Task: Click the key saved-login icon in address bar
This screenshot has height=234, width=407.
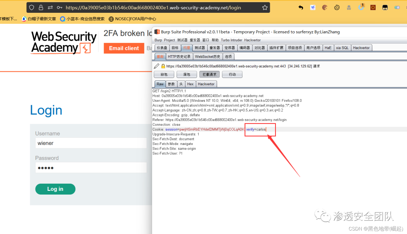Action: [x=60, y=8]
